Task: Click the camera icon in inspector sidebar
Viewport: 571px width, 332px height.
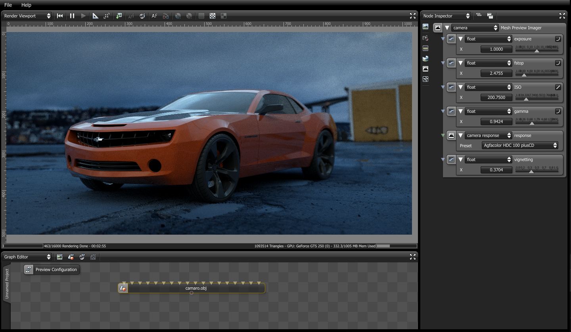Action: [425, 38]
